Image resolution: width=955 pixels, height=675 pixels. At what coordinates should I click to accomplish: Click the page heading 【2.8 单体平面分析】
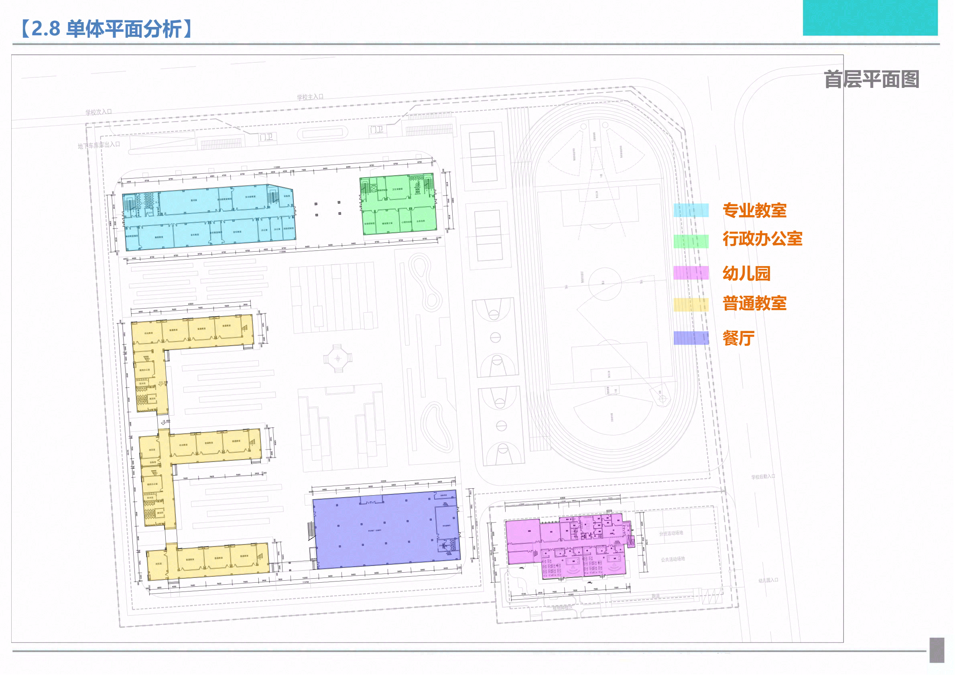106,29
